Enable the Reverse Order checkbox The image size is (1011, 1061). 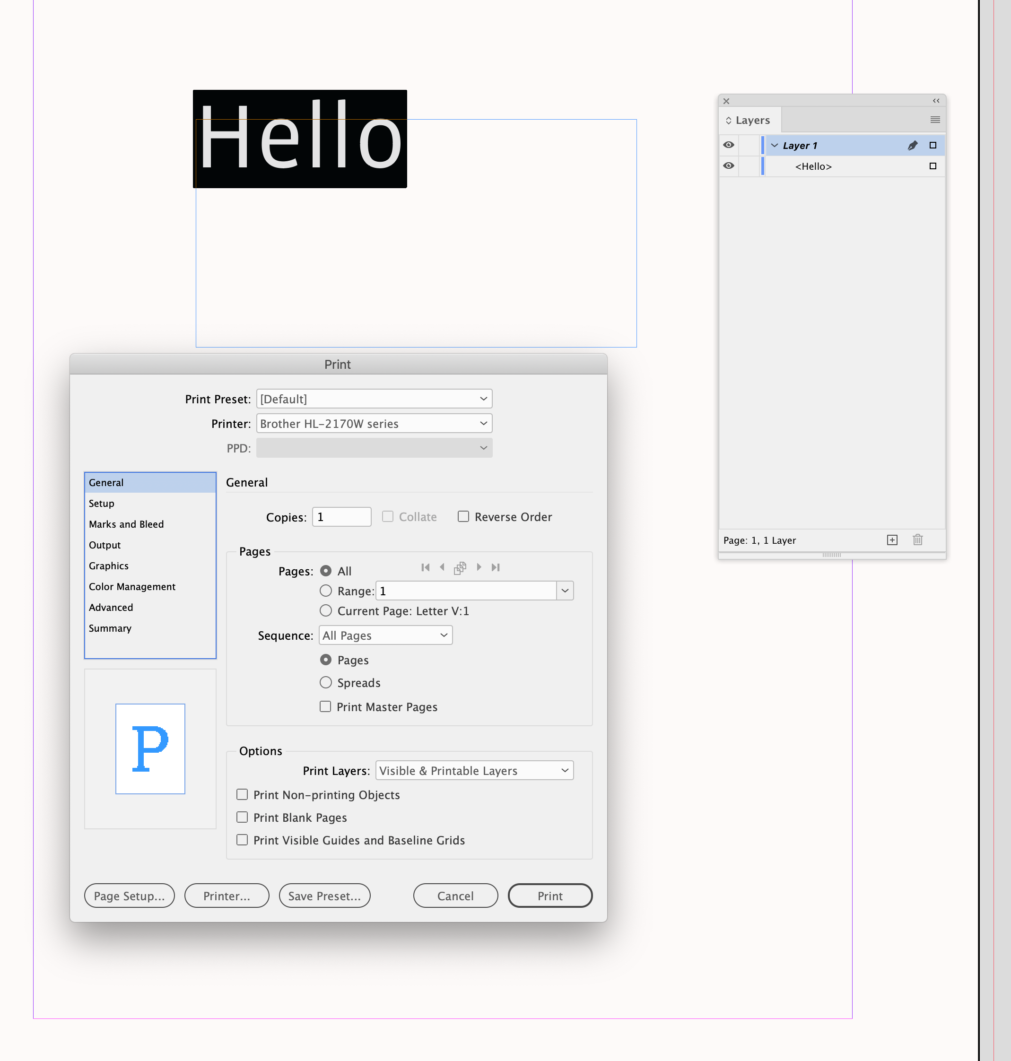click(463, 516)
